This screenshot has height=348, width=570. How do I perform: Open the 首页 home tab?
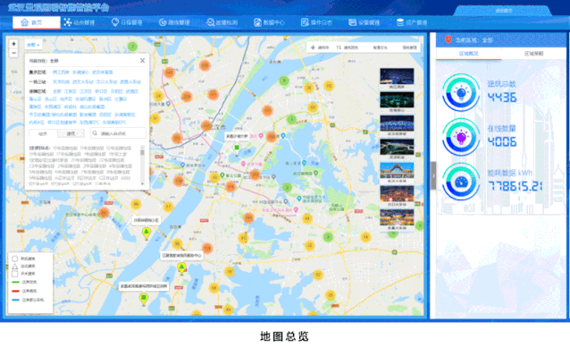tap(36, 22)
